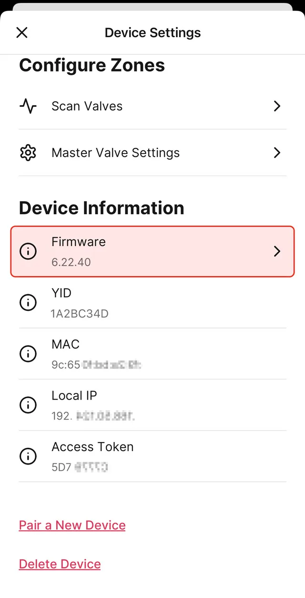305x598 pixels.
Task: Click the Master Valve Settings gear icon
Action: [x=28, y=153]
